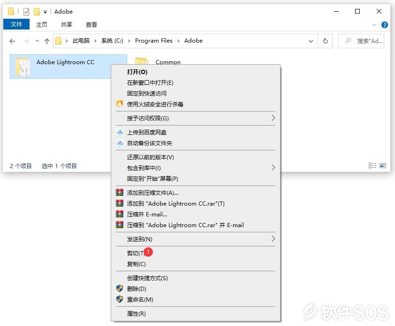Navigate to Program Files breadcrumb

154,41
